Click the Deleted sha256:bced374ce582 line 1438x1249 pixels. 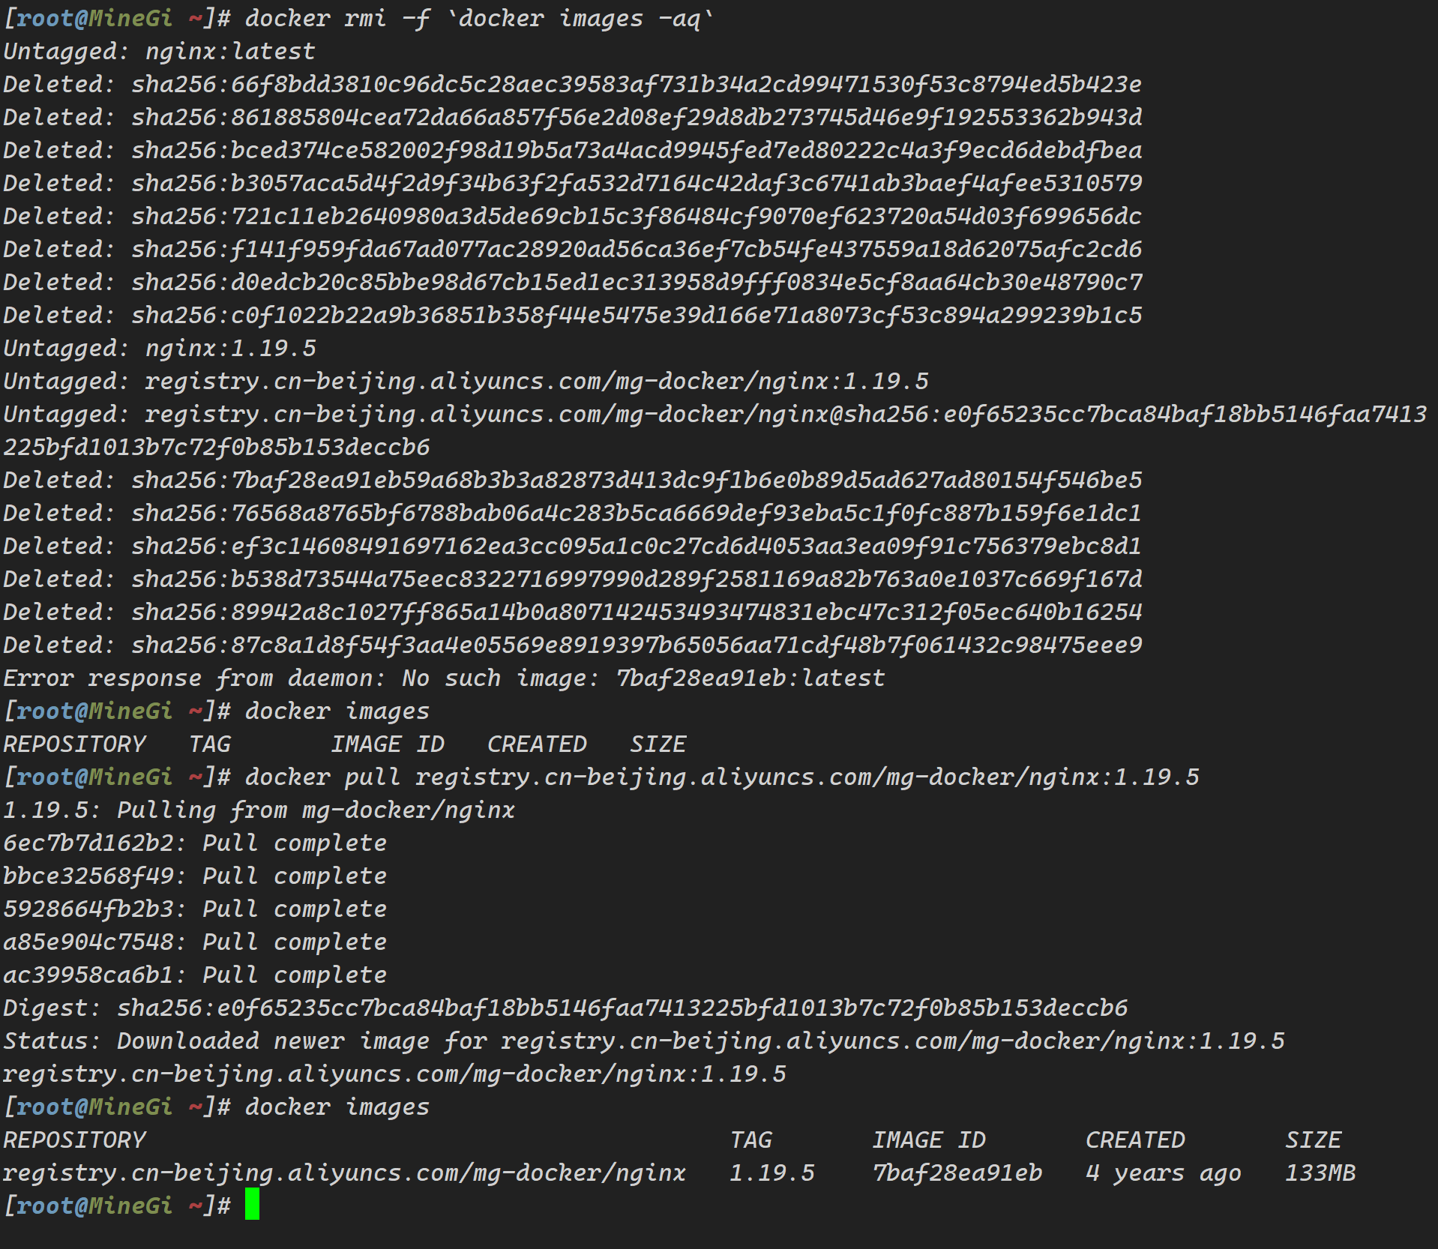pyautogui.click(x=573, y=150)
